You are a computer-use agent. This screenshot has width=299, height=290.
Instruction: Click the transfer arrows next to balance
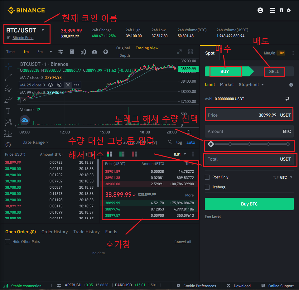click(287, 99)
